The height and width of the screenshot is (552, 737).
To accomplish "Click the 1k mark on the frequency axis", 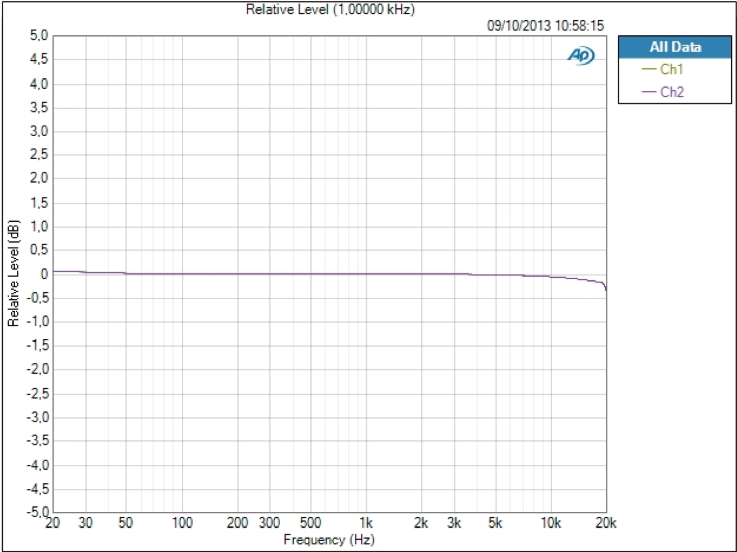I will pyautogui.click(x=366, y=523).
